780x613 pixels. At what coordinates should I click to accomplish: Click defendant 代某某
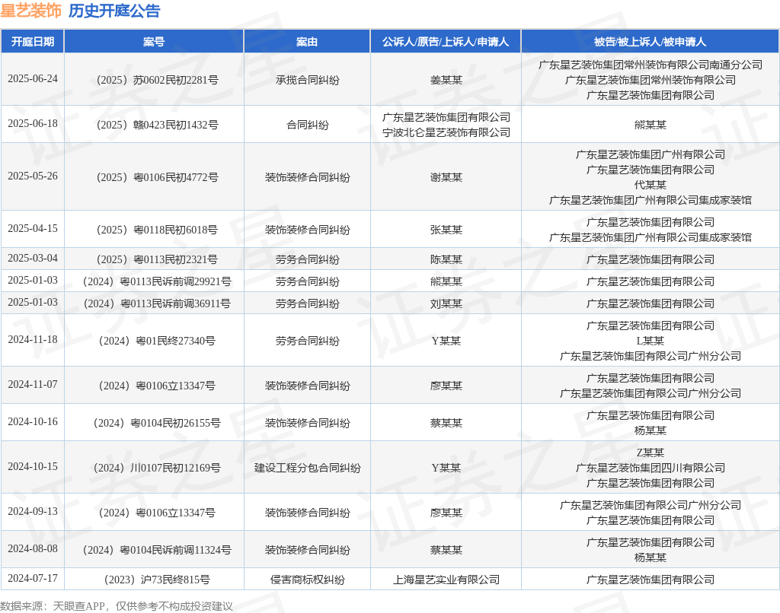[x=651, y=185]
